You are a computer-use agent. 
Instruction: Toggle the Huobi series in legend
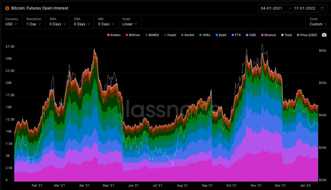click(170, 35)
